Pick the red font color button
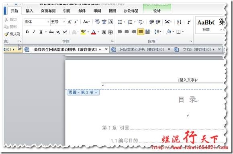Screen dimensions: 233x154 point(94,32)
